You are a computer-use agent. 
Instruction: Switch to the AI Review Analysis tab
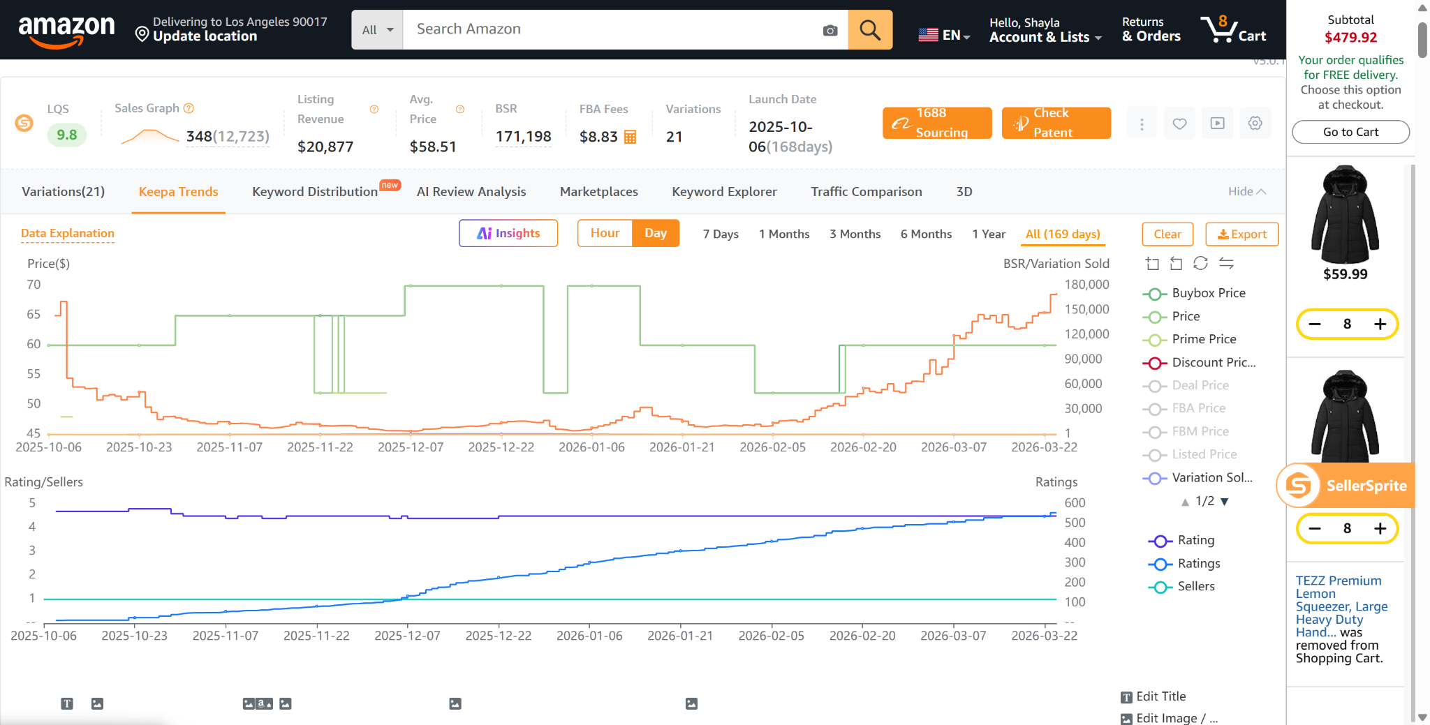471,191
